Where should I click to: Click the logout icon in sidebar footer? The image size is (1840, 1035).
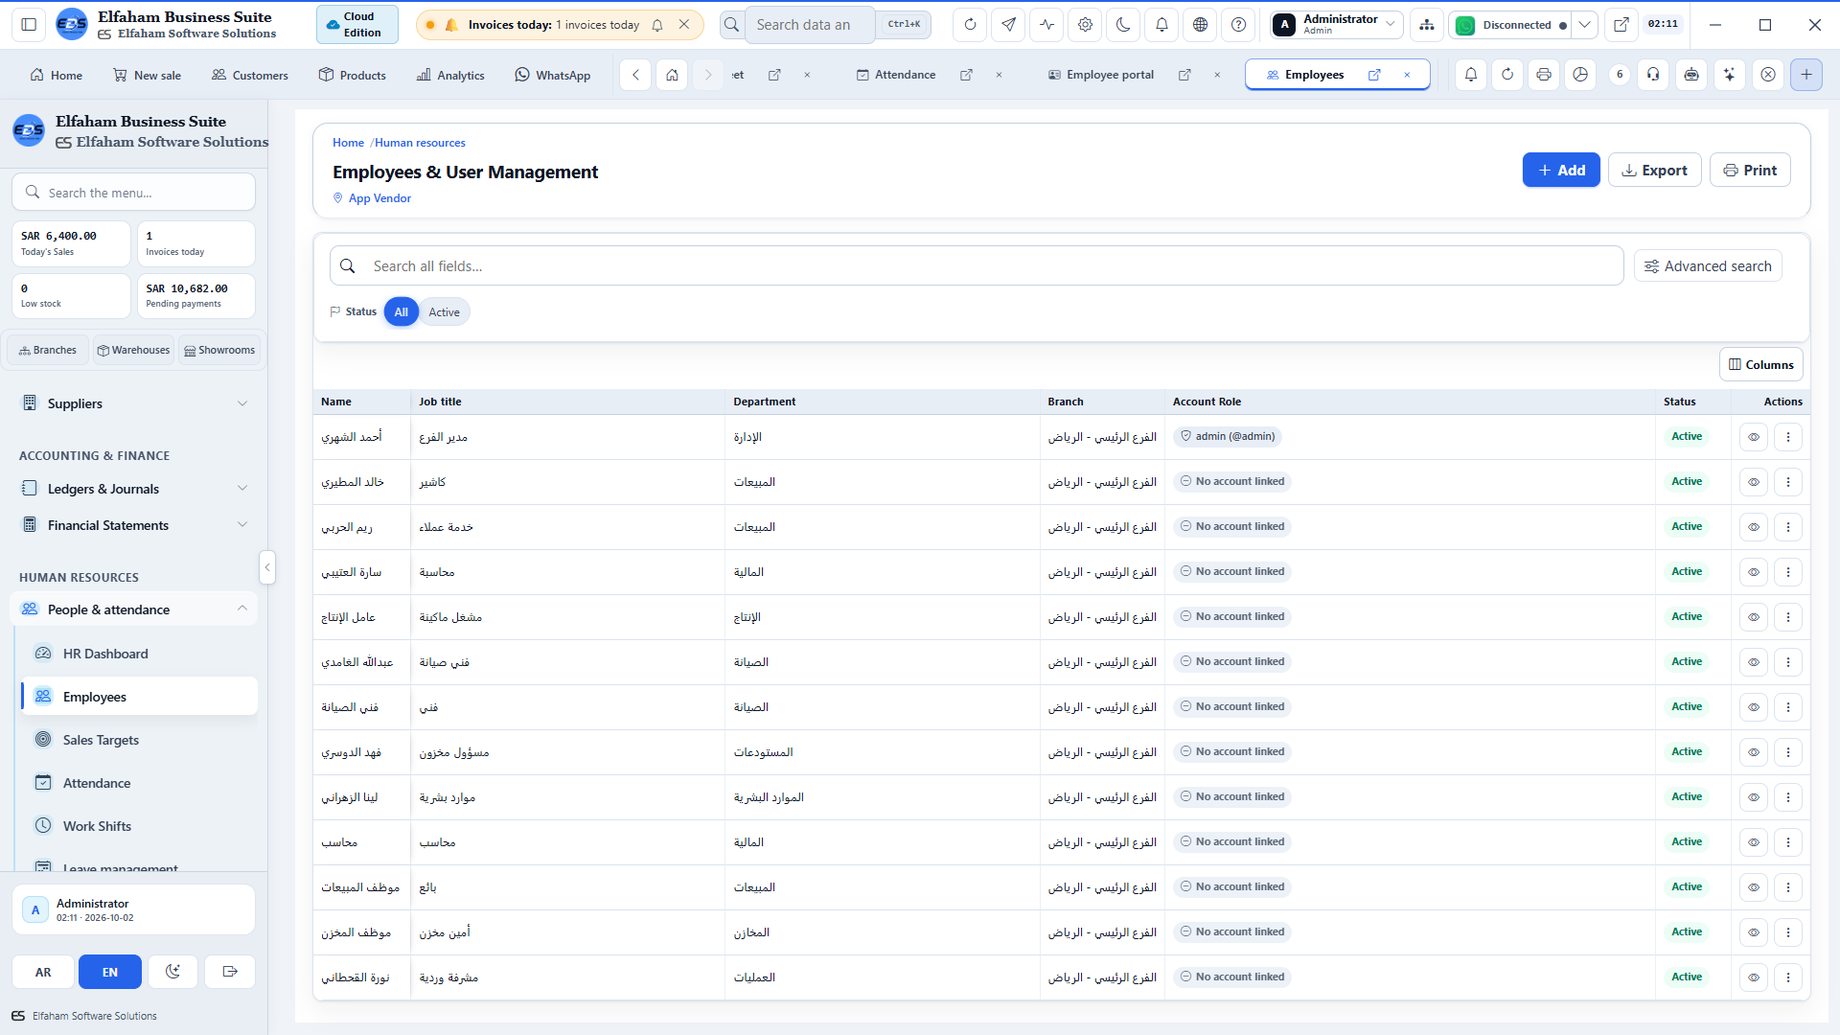click(230, 972)
